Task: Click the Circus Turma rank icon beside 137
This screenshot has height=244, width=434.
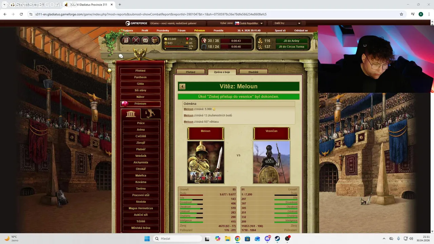Action: [260, 47]
